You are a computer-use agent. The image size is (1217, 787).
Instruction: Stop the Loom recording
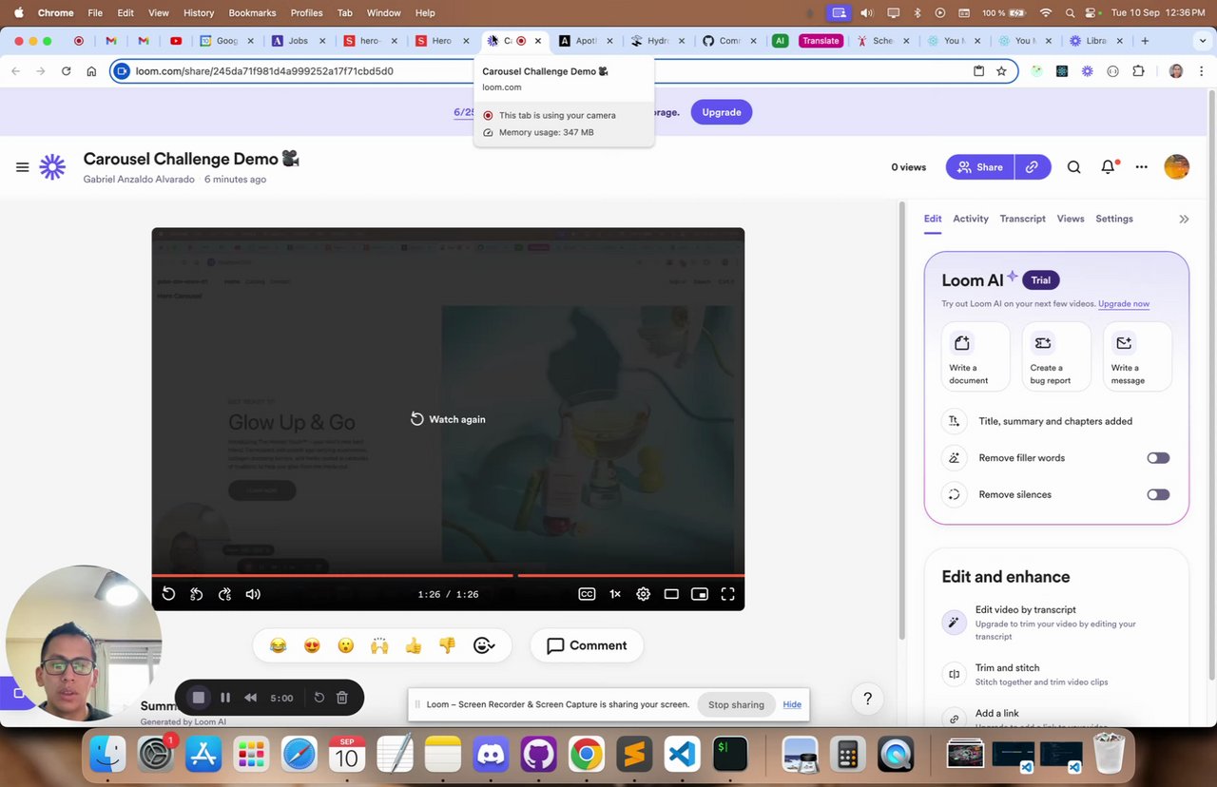[199, 698]
